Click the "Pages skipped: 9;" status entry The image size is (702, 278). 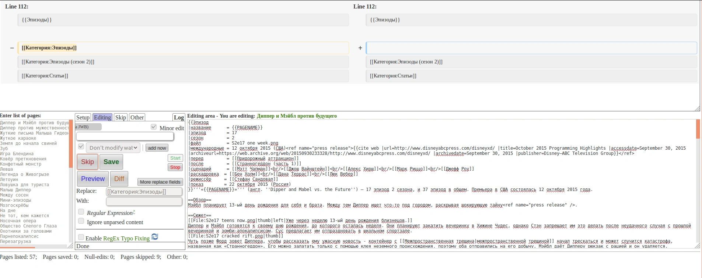click(x=141, y=257)
